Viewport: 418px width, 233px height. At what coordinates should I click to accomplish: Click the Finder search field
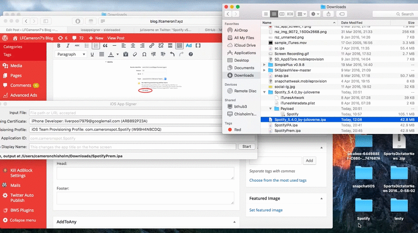[x=394, y=14]
